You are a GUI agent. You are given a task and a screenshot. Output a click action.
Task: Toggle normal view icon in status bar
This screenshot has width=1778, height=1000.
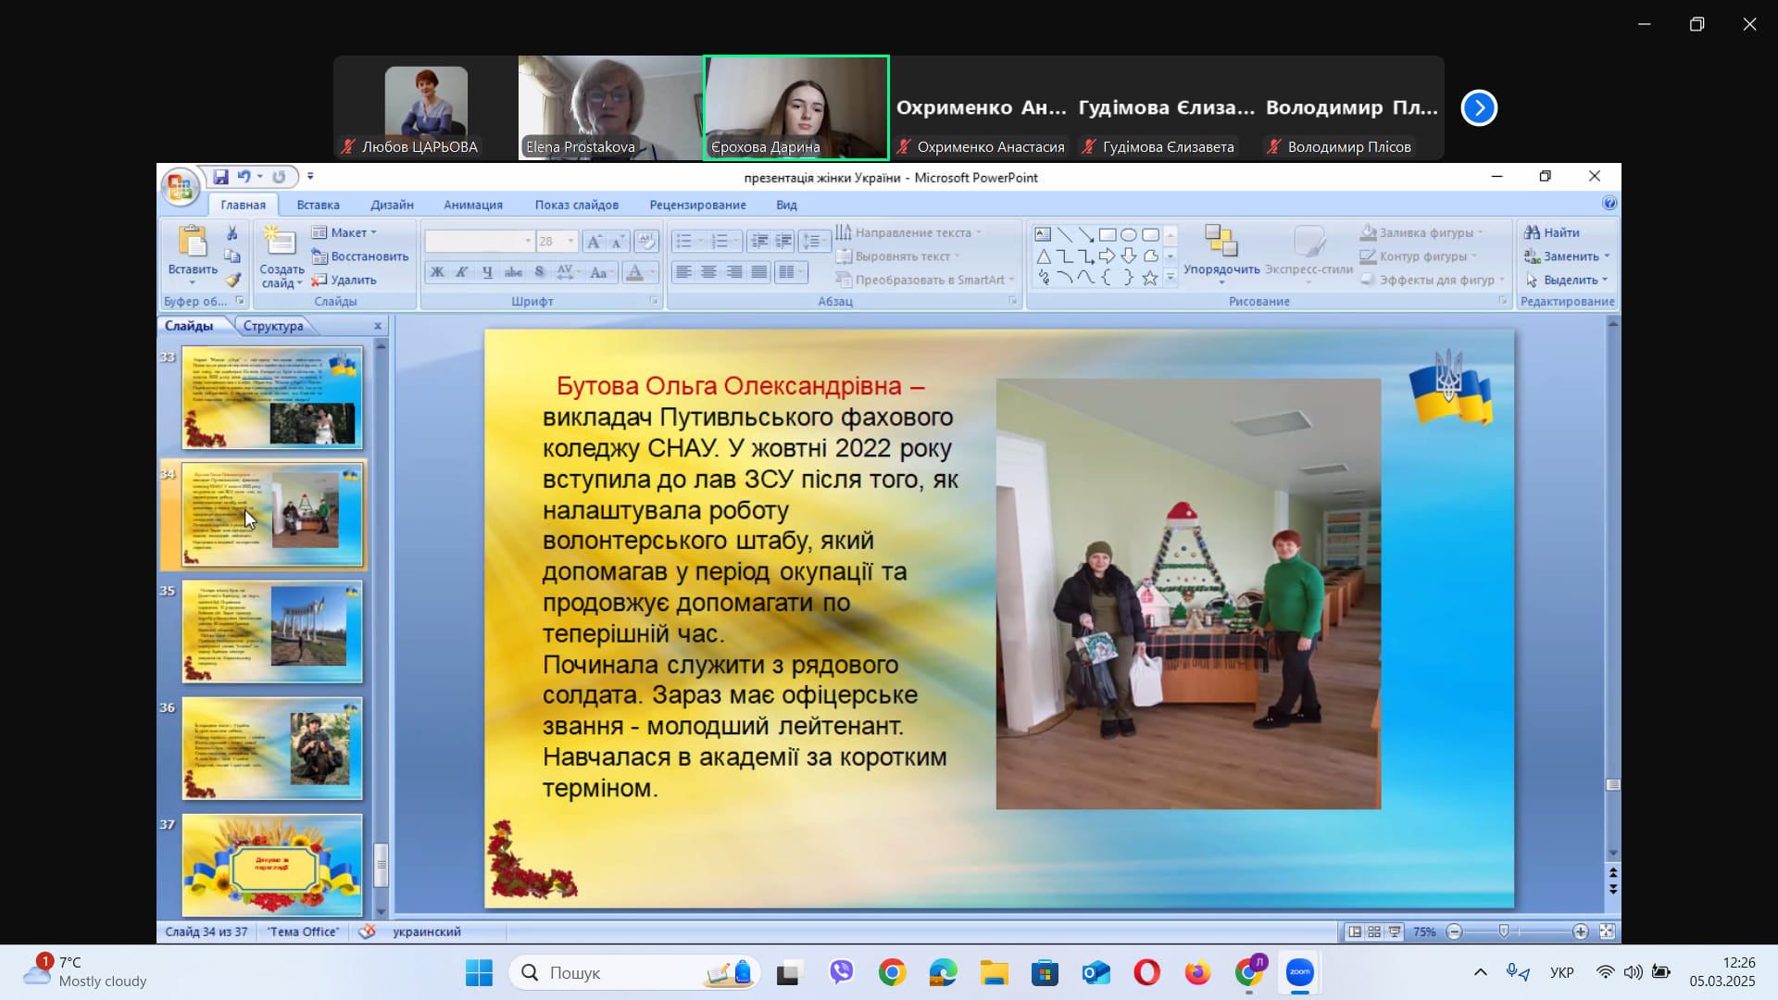1355,931
